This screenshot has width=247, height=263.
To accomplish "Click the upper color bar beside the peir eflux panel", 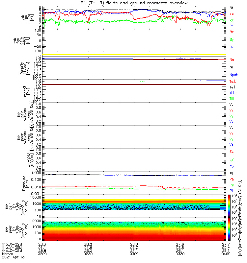I will (229, 206).
